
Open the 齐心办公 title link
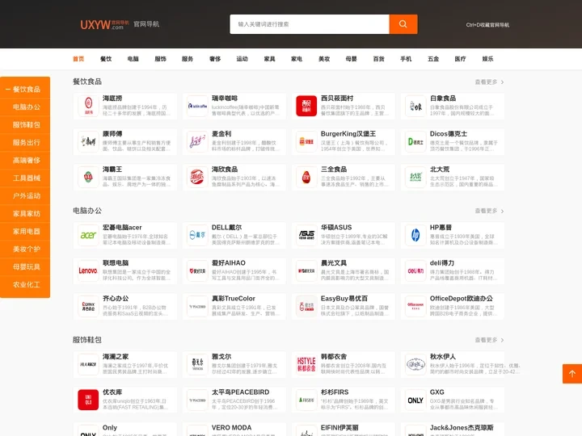116,299
